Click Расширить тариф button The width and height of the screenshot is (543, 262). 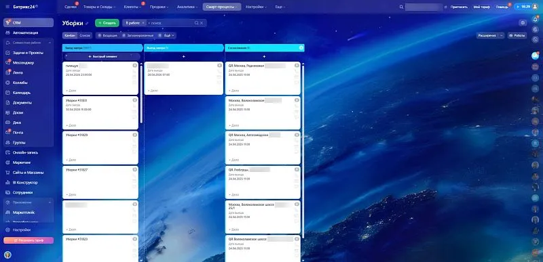29,240
